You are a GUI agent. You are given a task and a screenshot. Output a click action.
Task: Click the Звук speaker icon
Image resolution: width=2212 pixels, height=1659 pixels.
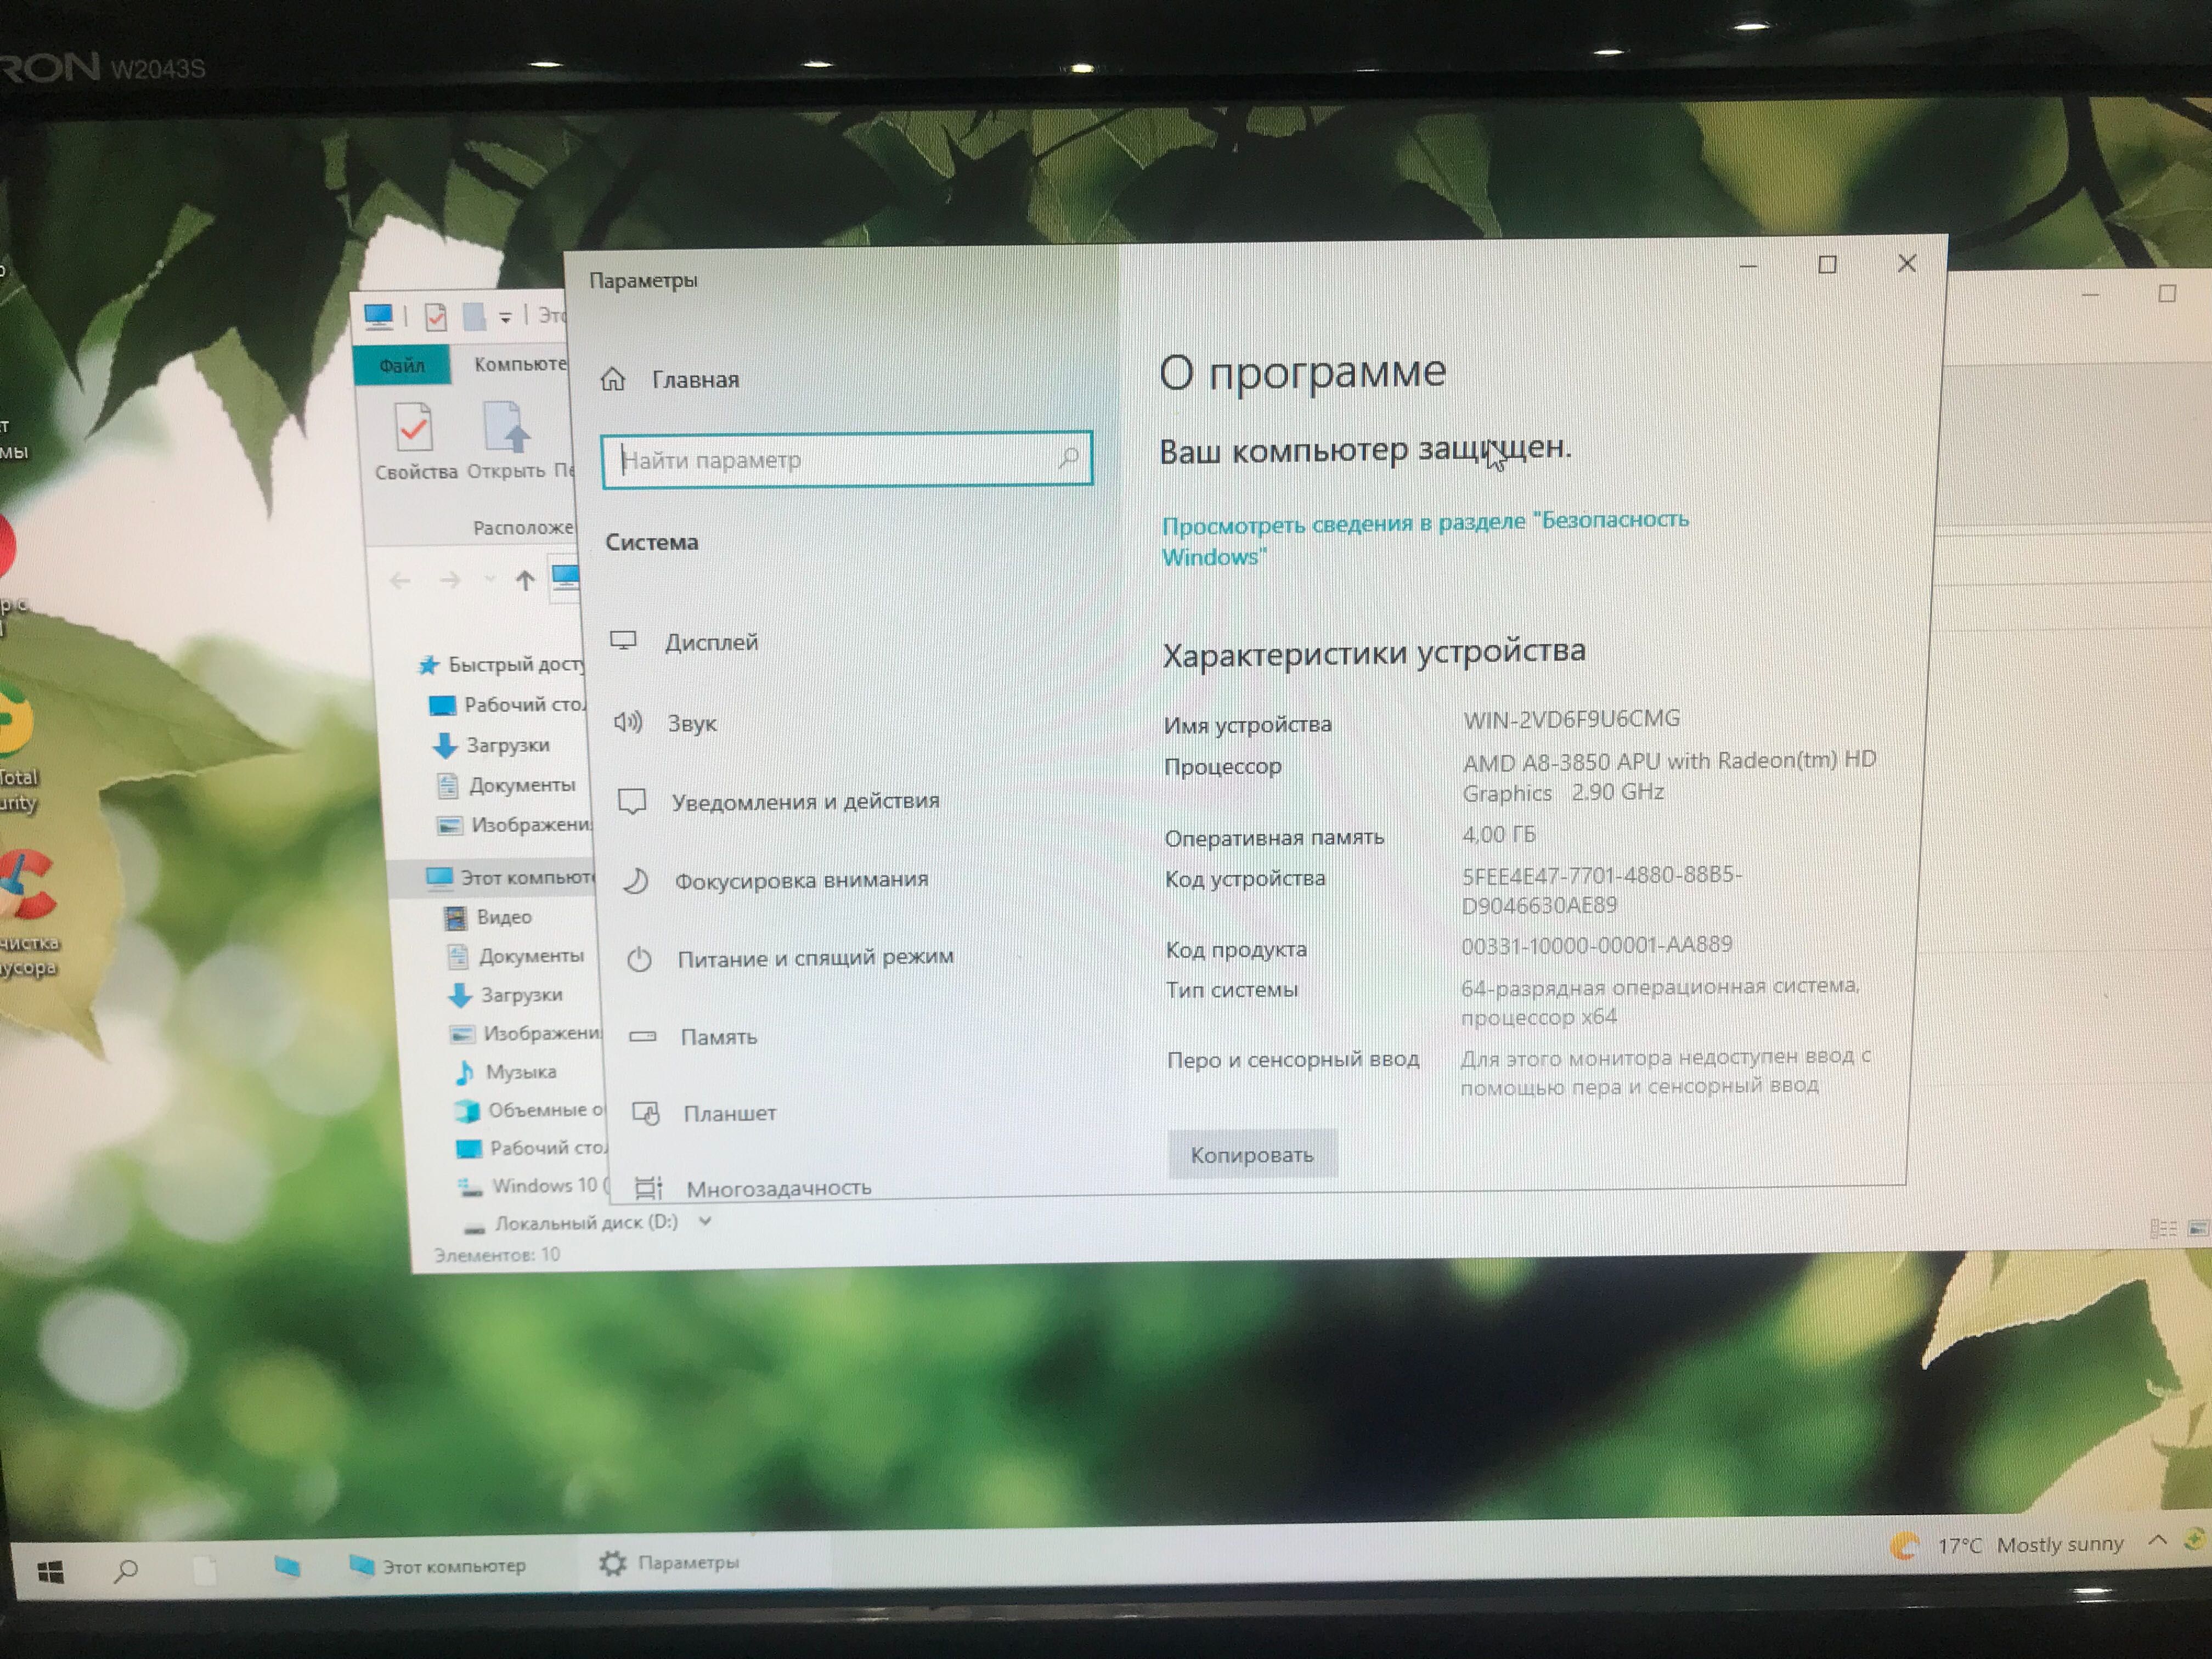(x=628, y=721)
